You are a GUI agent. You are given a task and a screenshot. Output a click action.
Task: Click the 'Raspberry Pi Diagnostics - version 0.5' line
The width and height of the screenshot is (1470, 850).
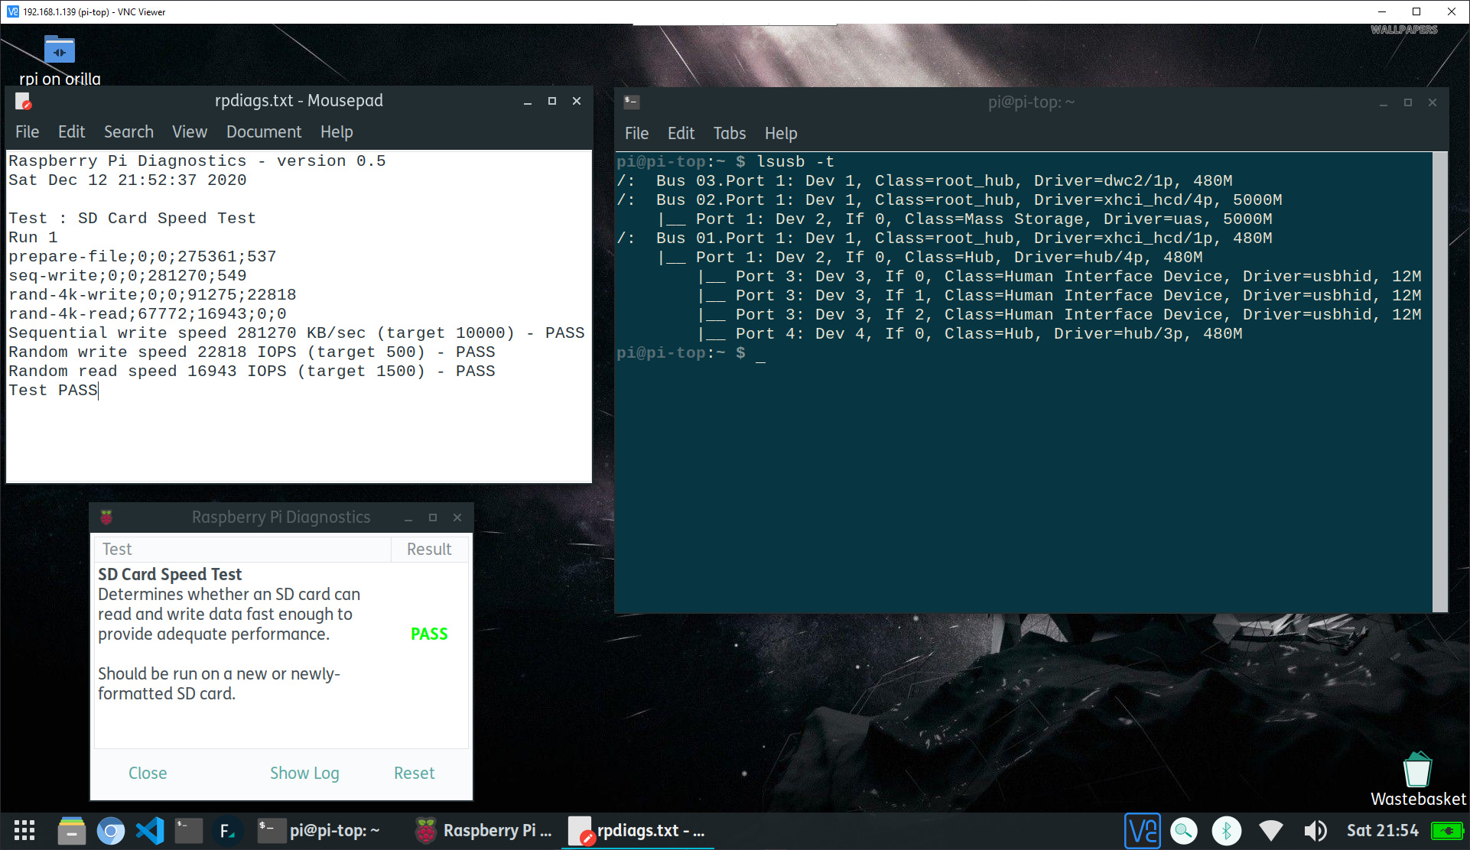197,161
